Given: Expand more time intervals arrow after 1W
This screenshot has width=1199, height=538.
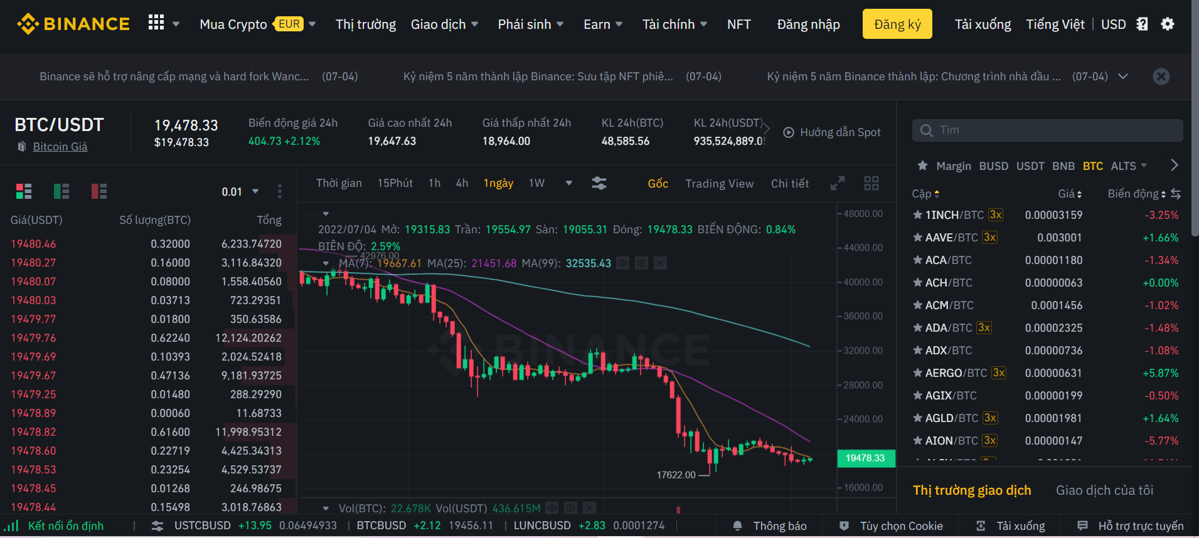Looking at the screenshot, I should pyautogui.click(x=569, y=183).
